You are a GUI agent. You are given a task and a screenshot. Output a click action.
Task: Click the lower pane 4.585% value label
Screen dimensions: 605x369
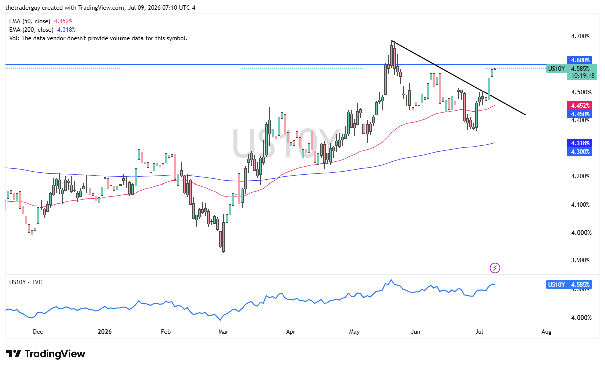pos(579,285)
